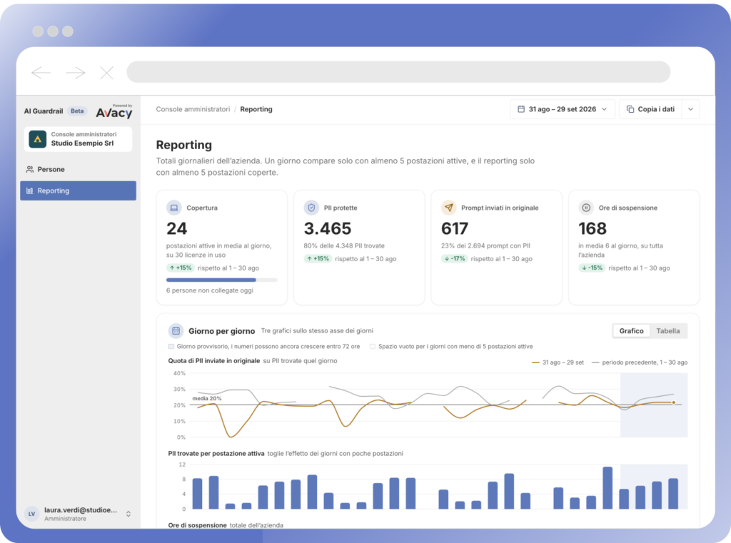731x543 pixels.
Task: Switch to the Grafico view tab
Action: [632, 331]
